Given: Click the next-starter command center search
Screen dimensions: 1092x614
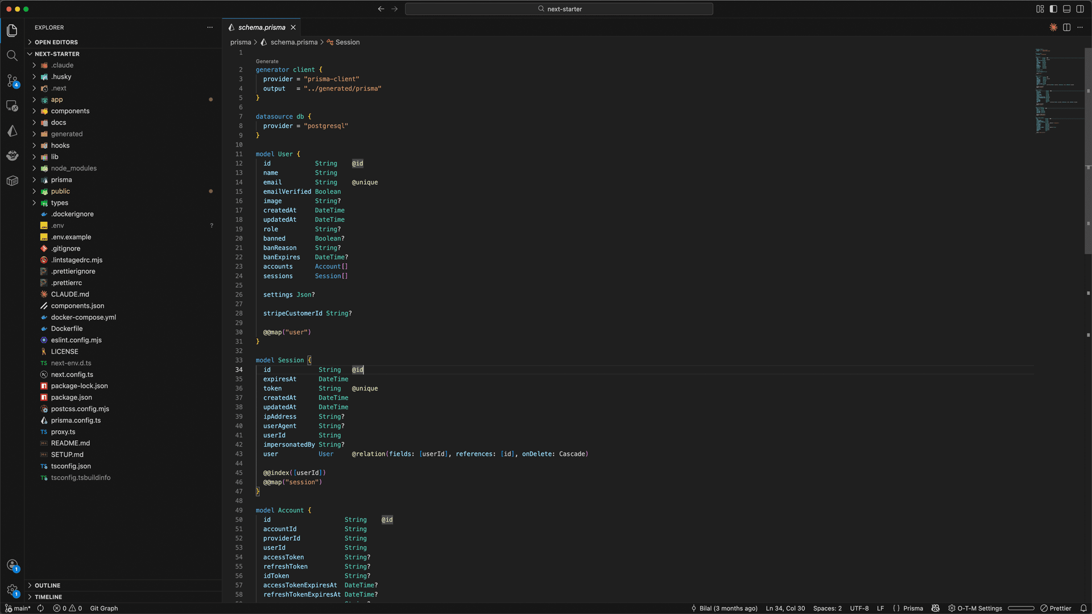Looking at the screenshot, I should coord(559,9).
